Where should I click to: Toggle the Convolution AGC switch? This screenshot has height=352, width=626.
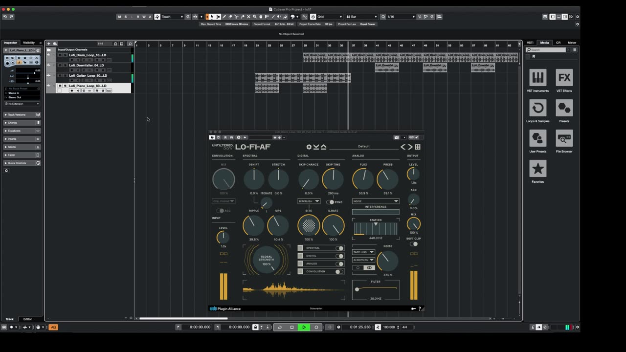[x=220, y=211]
